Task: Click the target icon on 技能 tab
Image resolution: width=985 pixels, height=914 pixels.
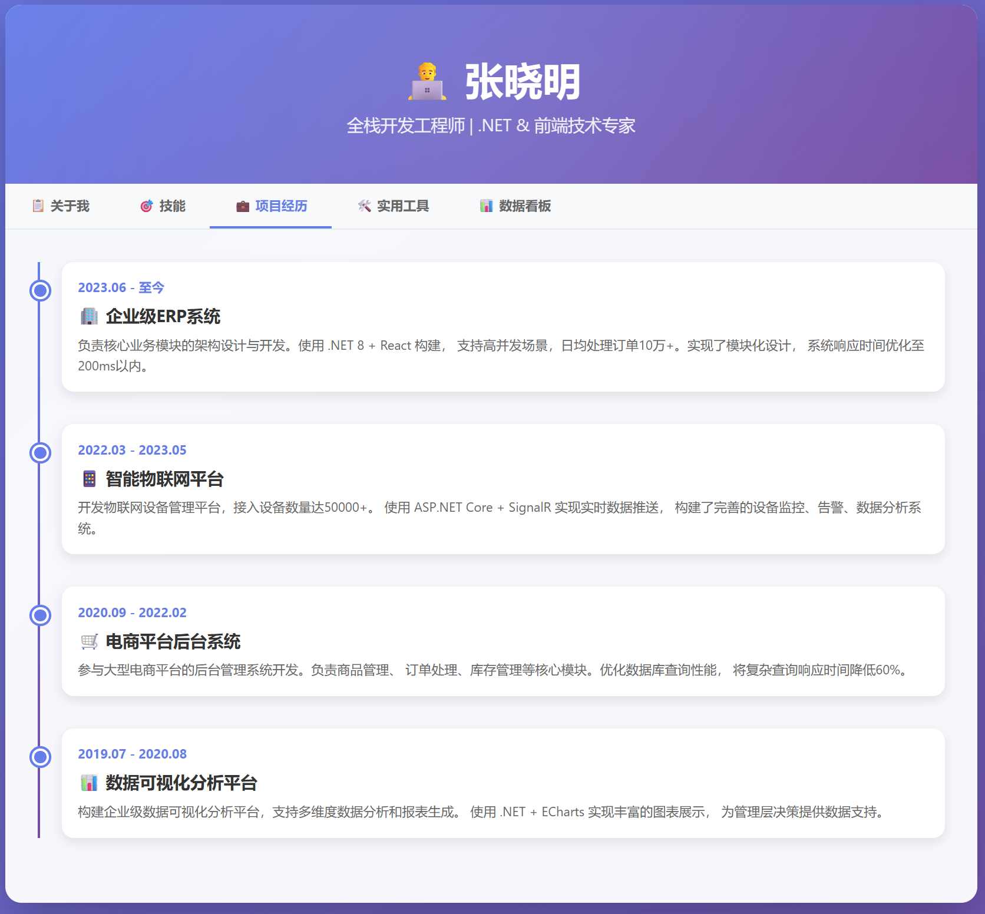Action: [147, 206]
